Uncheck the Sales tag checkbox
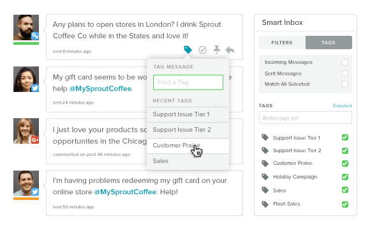This screenshot has width=370, height=230. 345,190
